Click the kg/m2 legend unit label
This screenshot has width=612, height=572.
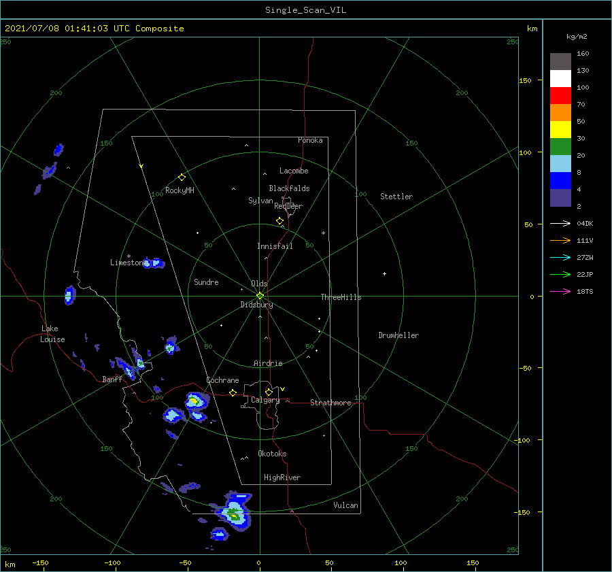click(577, 37)
